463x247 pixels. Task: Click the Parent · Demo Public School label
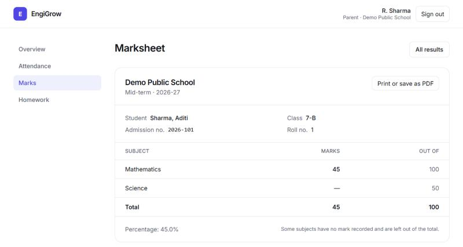tap(377, 17)
